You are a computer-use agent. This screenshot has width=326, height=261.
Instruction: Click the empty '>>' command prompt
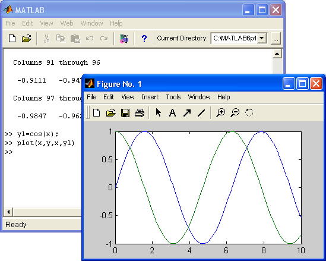tap(8, 152)
